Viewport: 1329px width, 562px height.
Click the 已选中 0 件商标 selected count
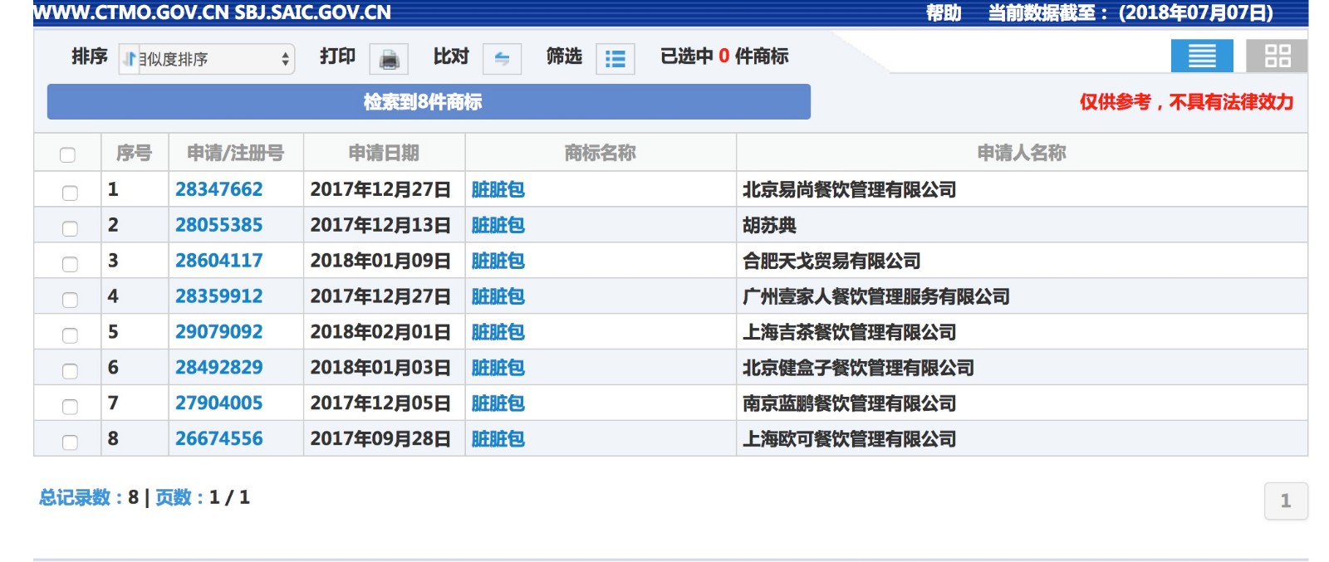(x=724, y=56)
